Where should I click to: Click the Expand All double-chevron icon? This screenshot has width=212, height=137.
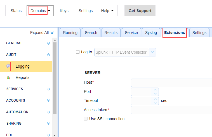(52, 33)
